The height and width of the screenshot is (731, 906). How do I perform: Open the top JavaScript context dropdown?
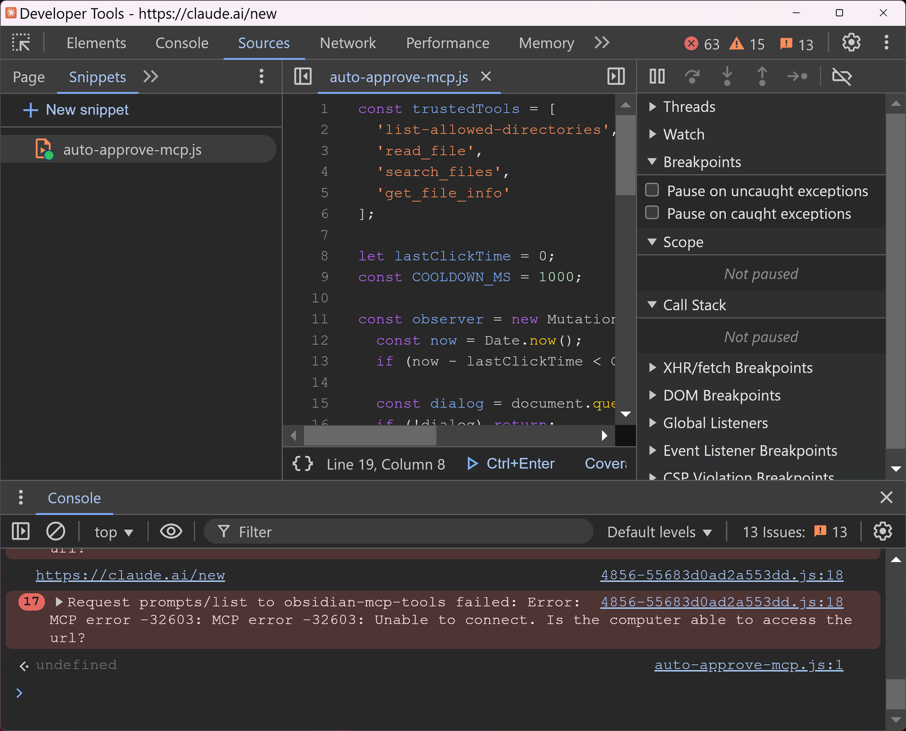[114, 532]
